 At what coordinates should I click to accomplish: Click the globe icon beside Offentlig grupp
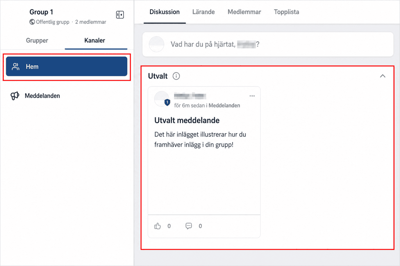coord(32,22)
